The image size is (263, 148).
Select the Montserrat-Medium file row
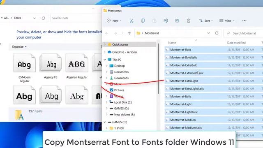point(214,120)
